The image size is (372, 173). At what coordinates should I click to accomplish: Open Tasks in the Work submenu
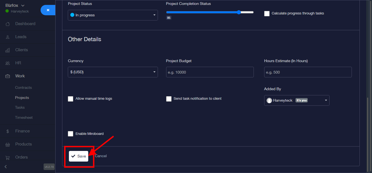[20, 108]
